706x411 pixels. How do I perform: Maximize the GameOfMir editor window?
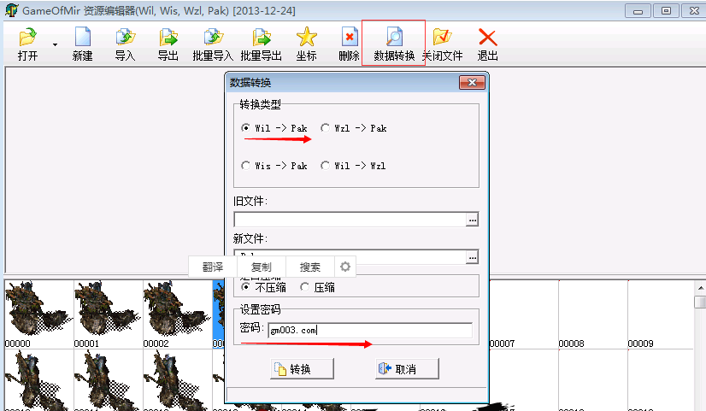pos(666,11)
